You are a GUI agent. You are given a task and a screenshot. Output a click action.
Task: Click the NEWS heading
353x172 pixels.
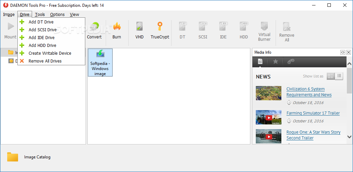coord(263,77)
